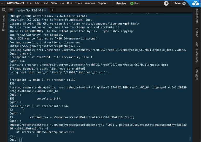
Task: Click 'Breakpoint 1, main () at src/main.c:139' line
Action: tap(42, 80)
